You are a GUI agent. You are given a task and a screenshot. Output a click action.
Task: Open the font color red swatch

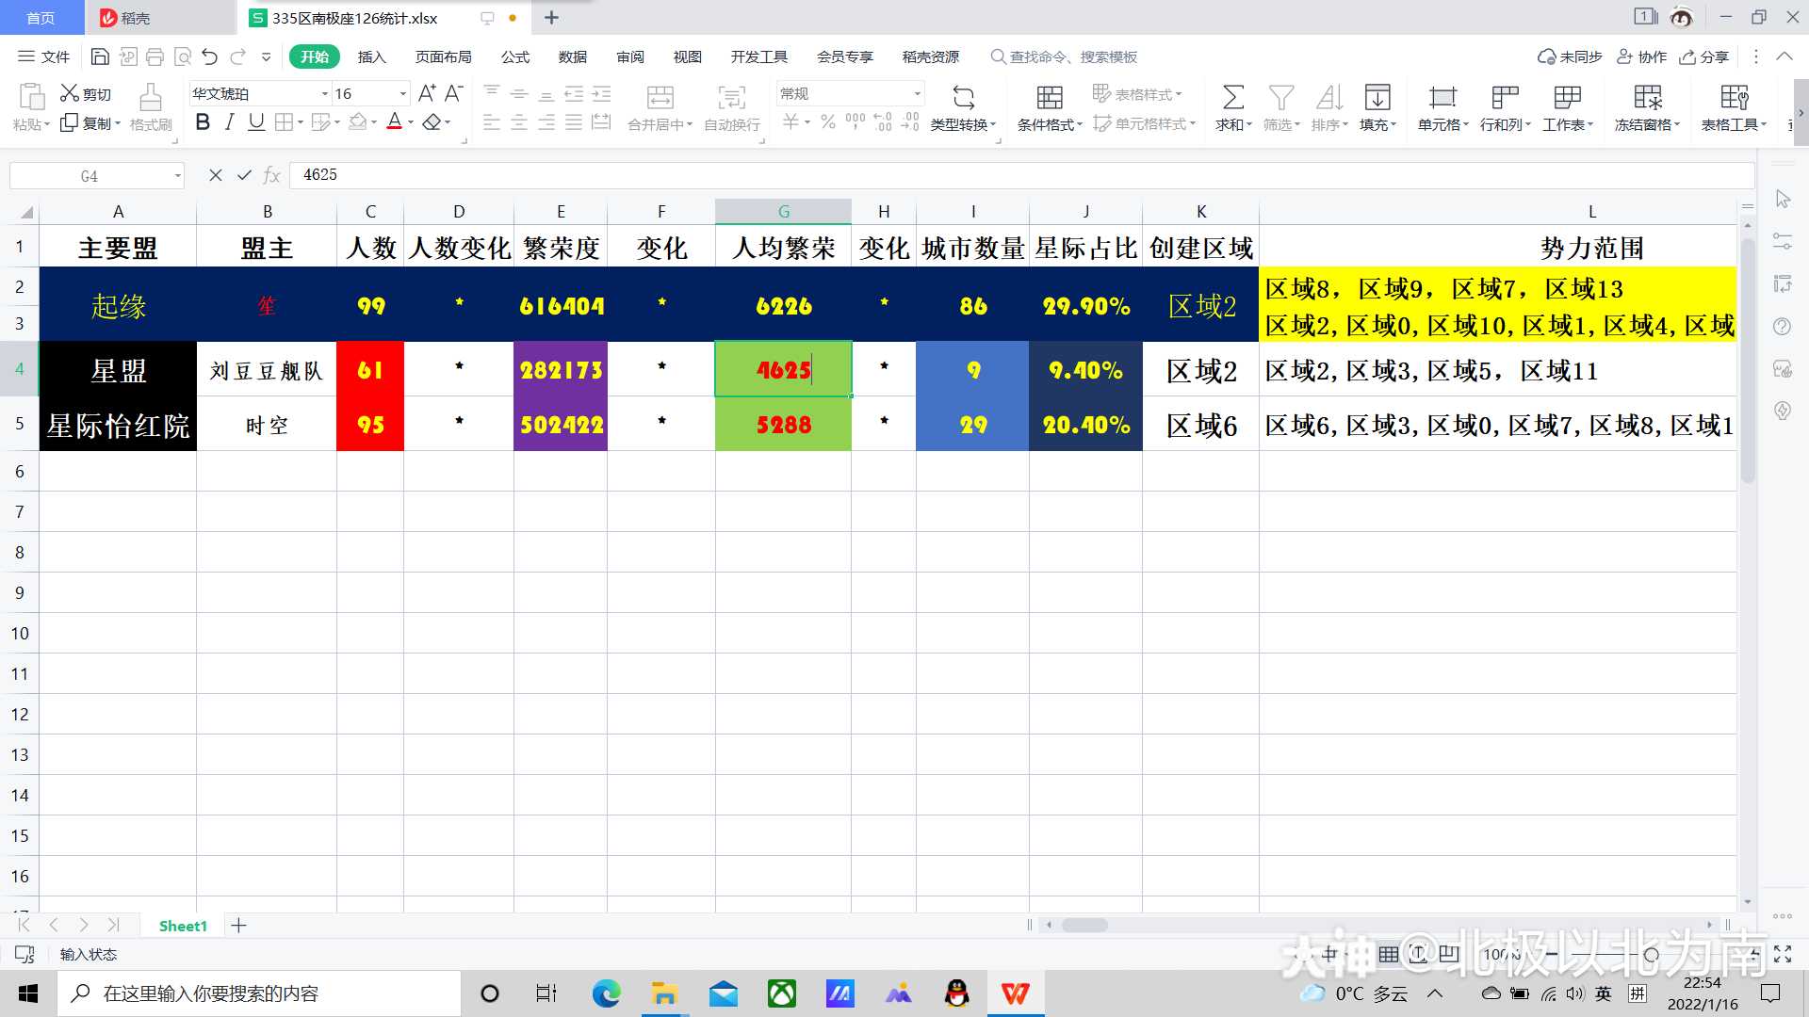(x=395, y=122)
